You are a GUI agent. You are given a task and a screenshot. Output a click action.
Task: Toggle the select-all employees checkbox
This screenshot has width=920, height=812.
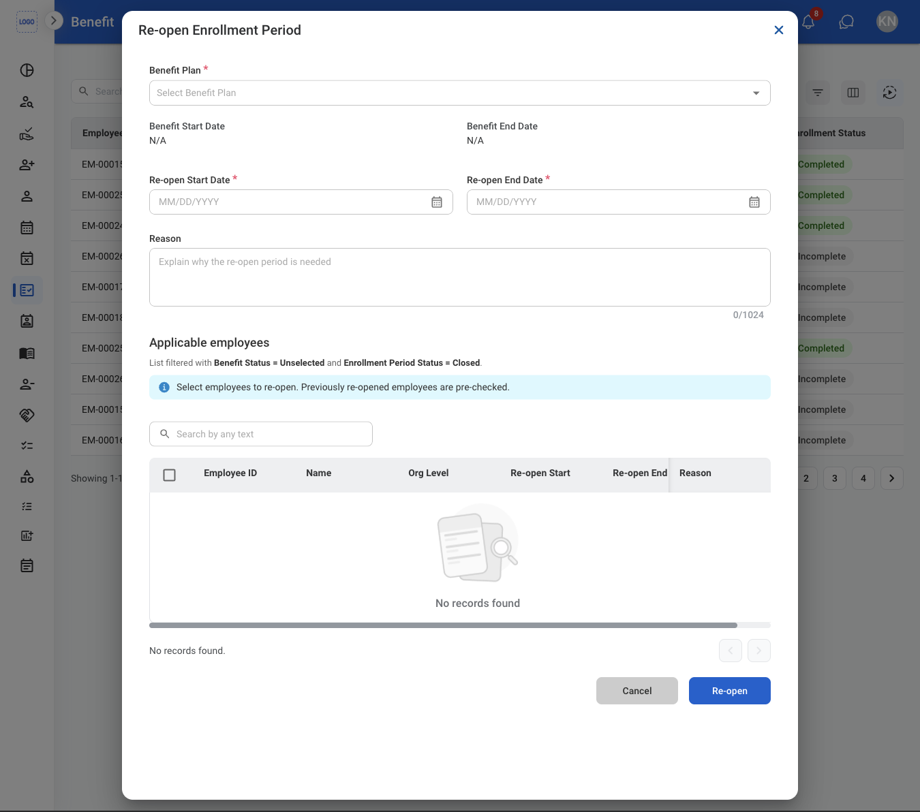(x=170, y=475)
